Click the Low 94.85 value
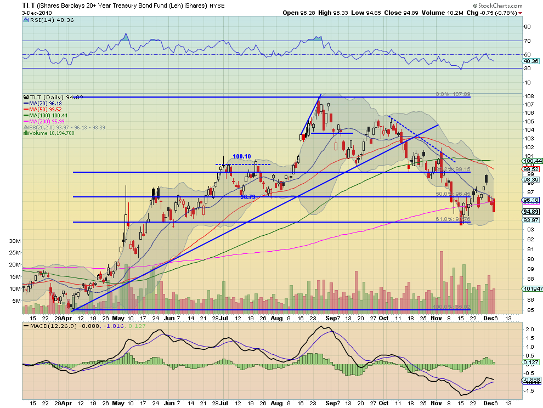Image resolution: width=543 pixels, height=408 pixels. point(366,13)
